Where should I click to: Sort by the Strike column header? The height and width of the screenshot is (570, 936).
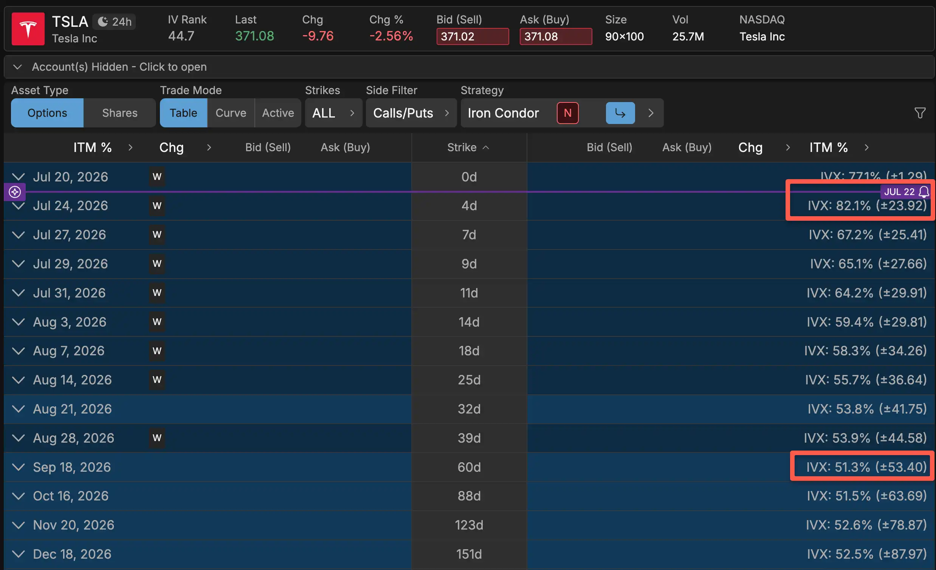(469, 147)
